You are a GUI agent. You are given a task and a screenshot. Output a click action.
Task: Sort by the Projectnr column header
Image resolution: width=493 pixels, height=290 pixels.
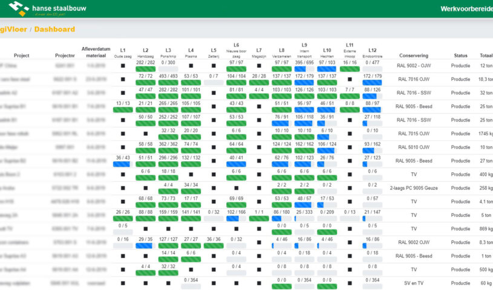coord(65,56)
